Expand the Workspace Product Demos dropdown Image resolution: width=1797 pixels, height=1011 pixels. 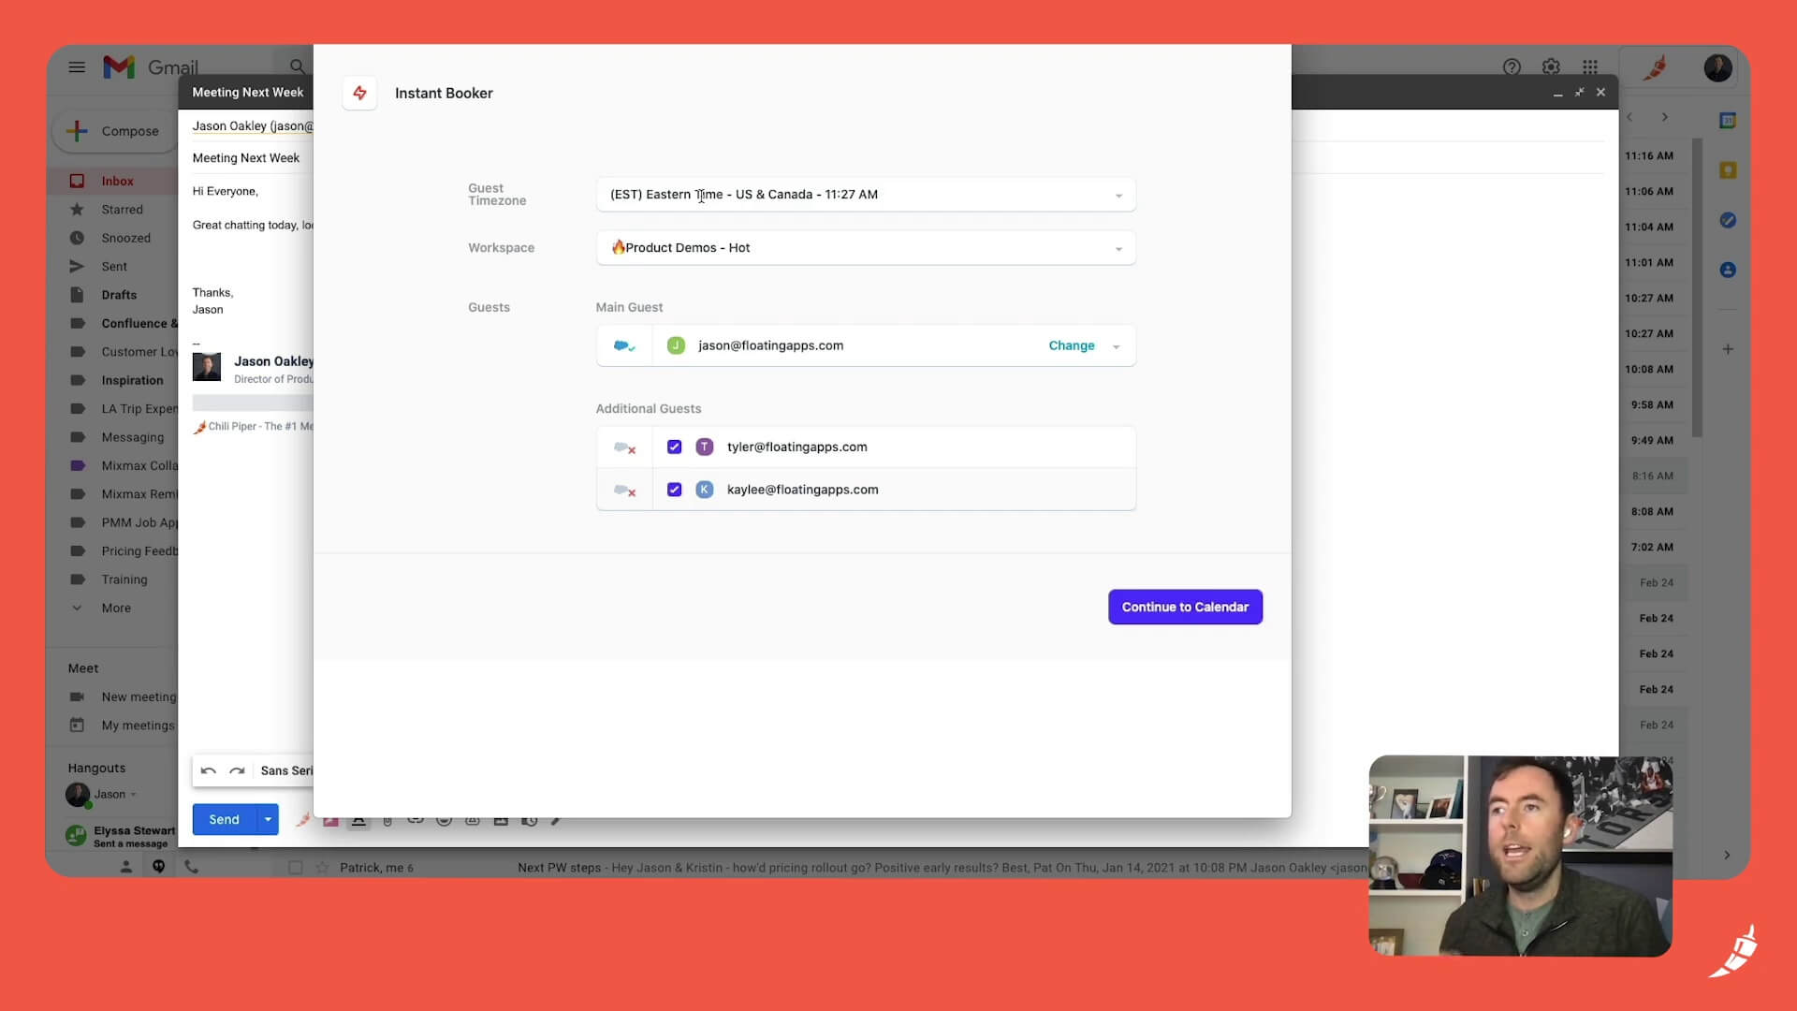865,248
